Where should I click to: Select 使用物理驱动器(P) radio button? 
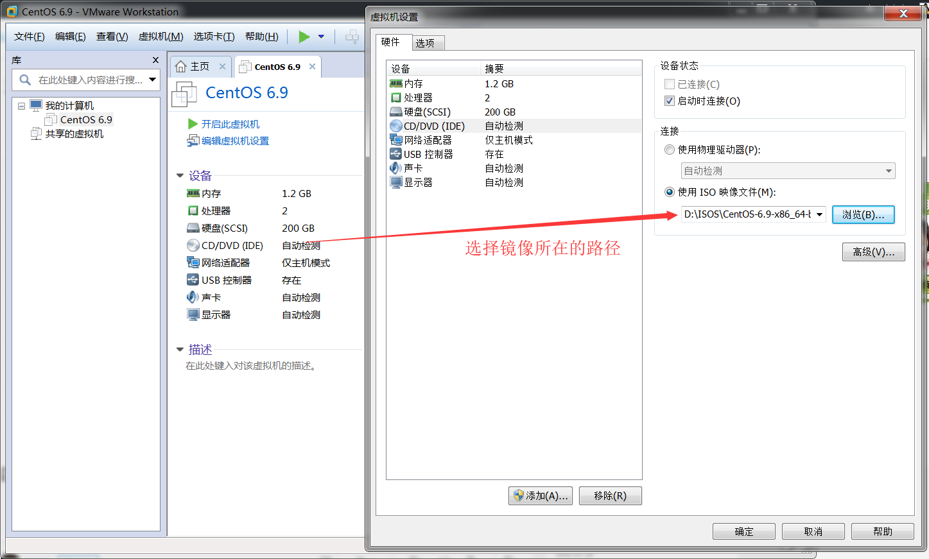[670, 150]
